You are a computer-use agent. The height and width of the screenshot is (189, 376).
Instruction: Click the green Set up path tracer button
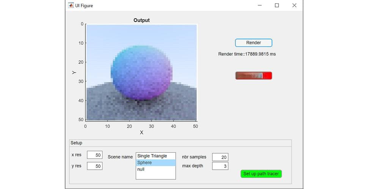click(x=261, y=174)
